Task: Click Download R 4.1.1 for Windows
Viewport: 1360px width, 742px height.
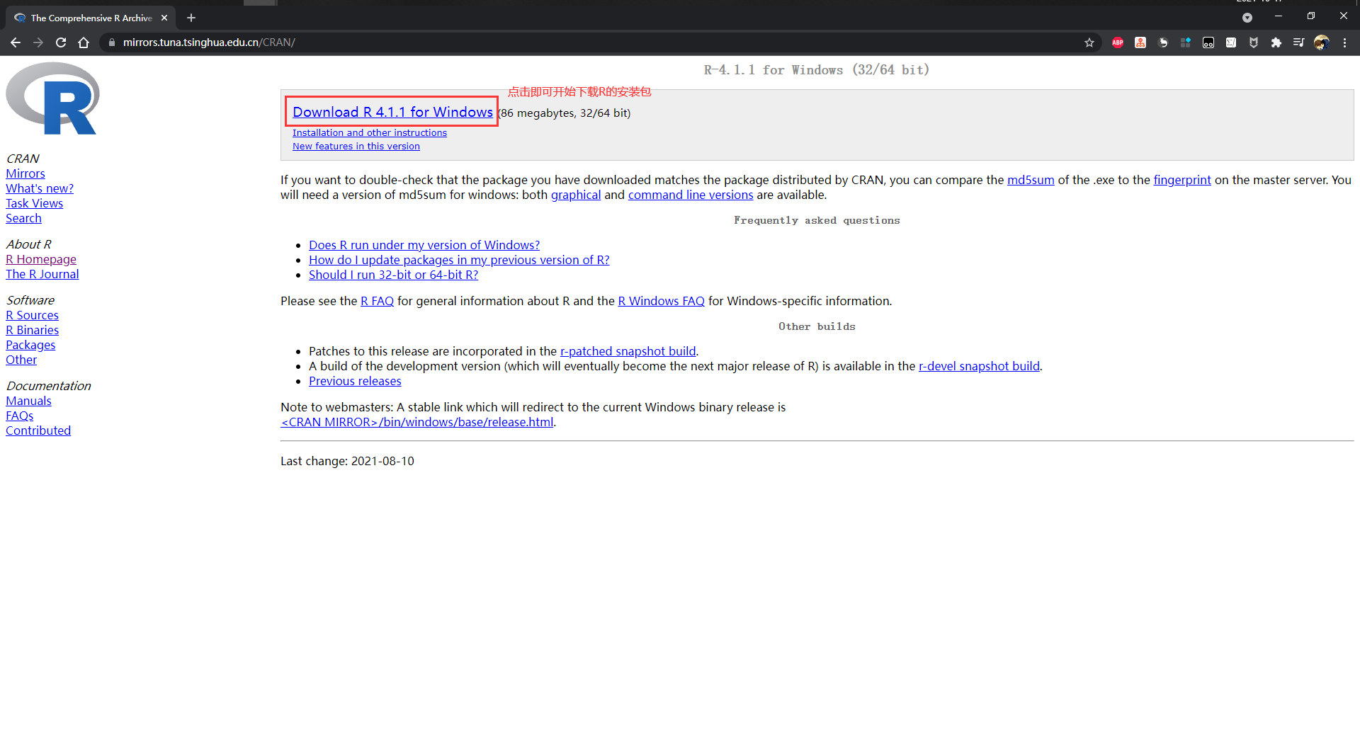Action: coord(392,112)
